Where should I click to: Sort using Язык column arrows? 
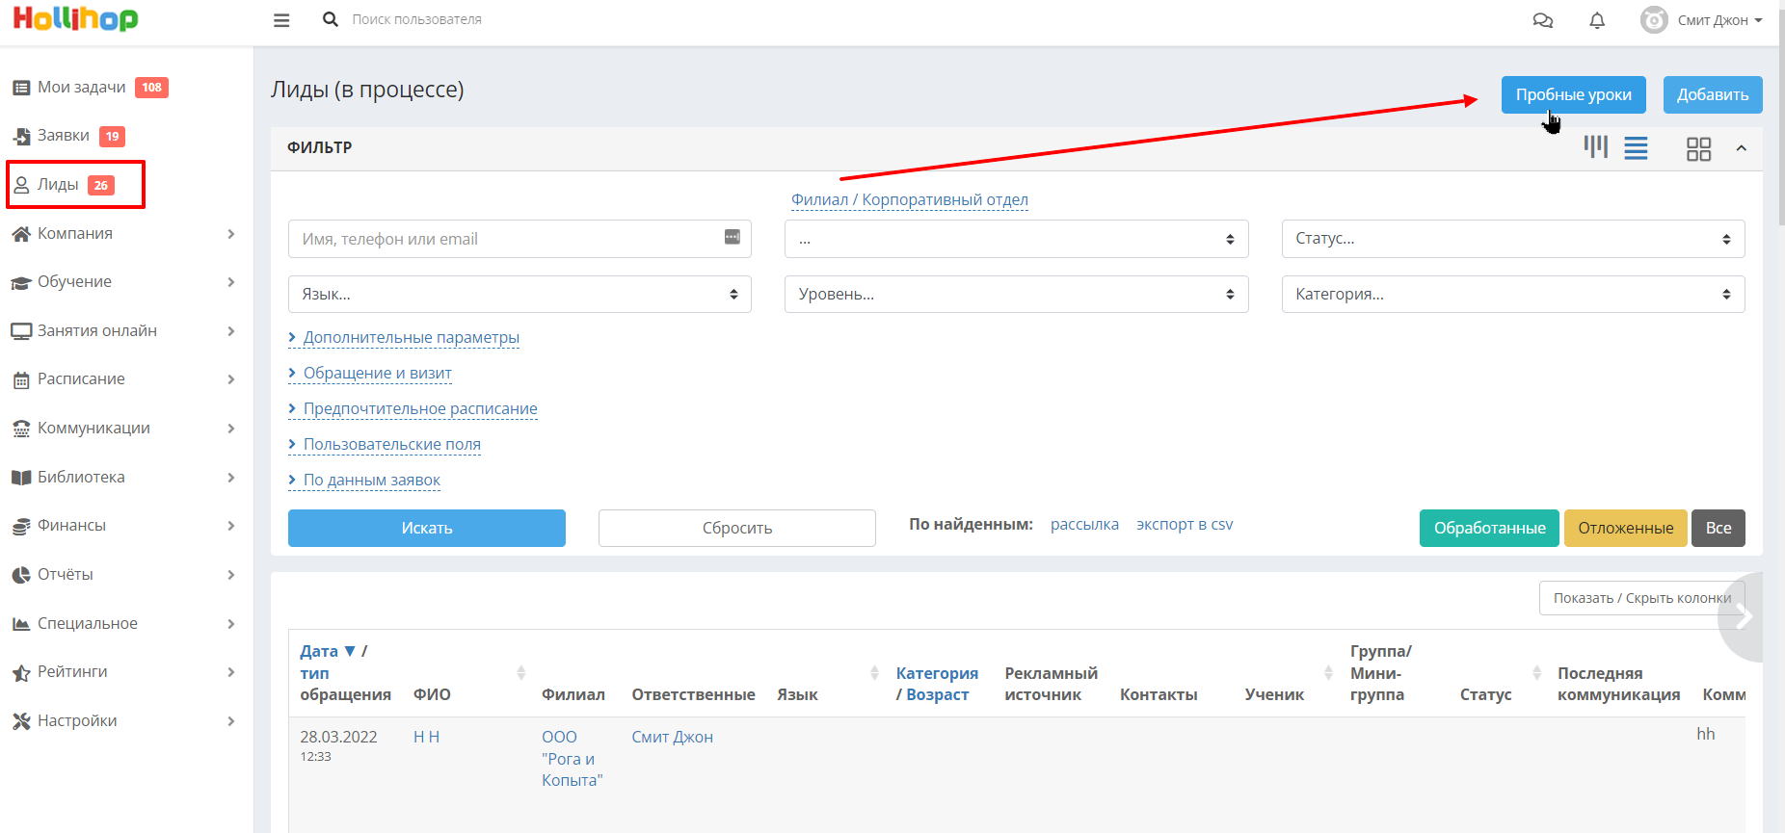874,672
